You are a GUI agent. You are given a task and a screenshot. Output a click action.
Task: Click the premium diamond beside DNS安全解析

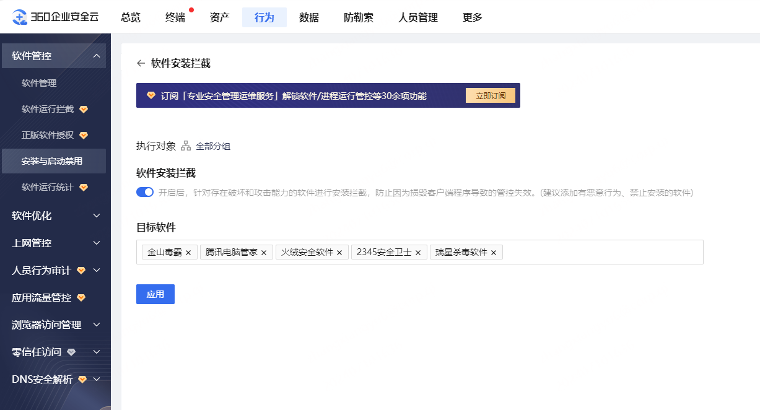[x=82, y=379]
